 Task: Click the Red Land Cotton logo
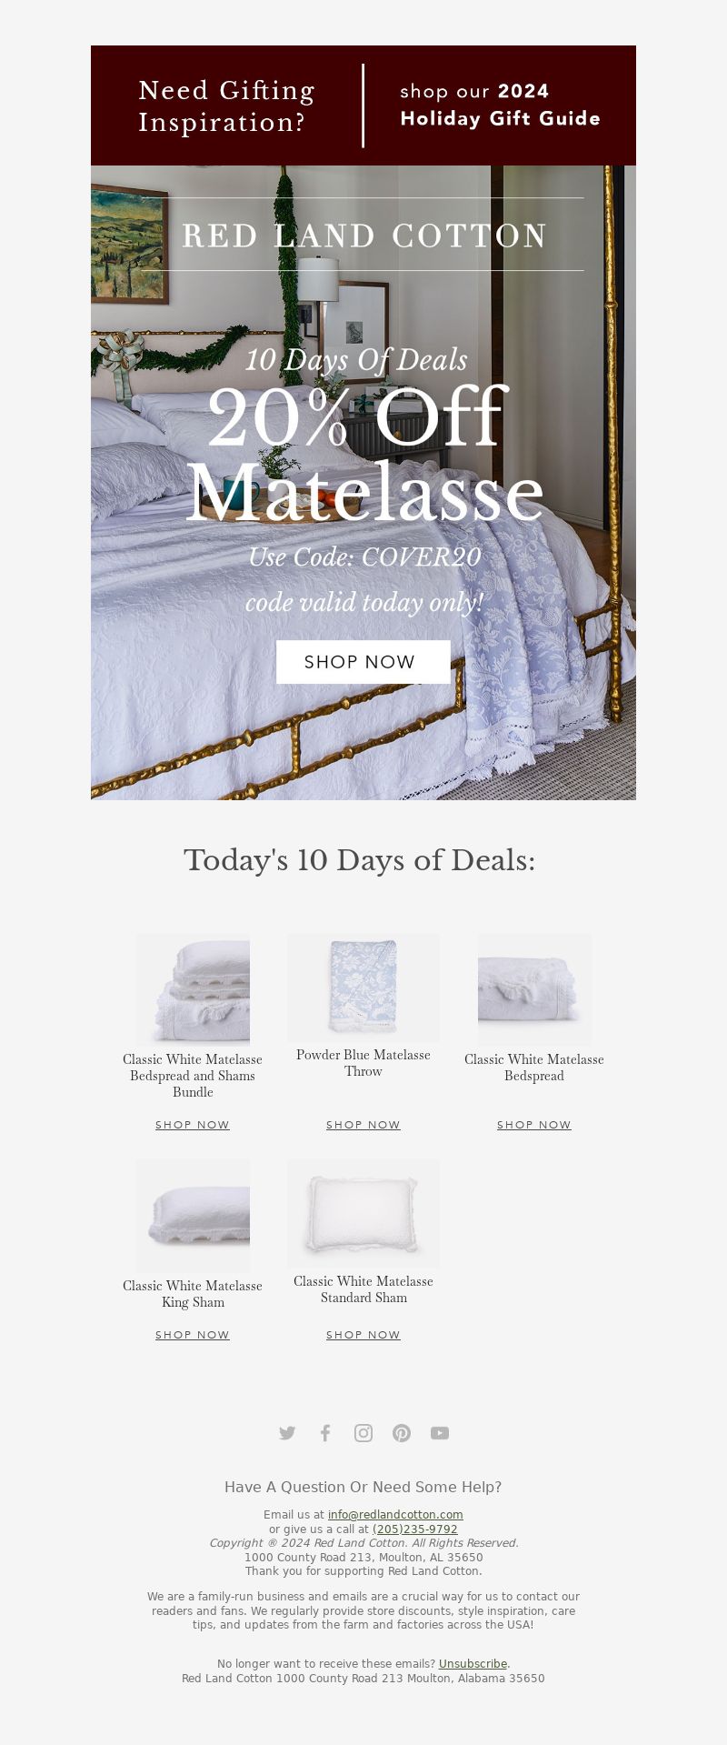pyautogui.click(x=363, y=236)
